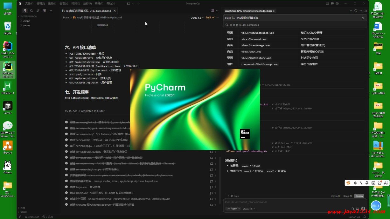
Task: Toggle the Login.vue to-do checkbox
Action: (66, 187)
